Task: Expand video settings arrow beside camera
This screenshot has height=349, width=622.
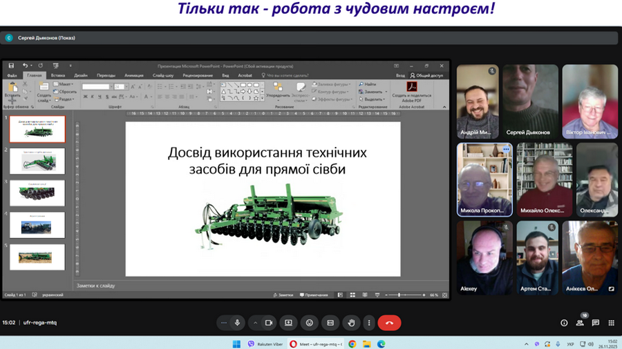Action: click(x=255, y=323)
